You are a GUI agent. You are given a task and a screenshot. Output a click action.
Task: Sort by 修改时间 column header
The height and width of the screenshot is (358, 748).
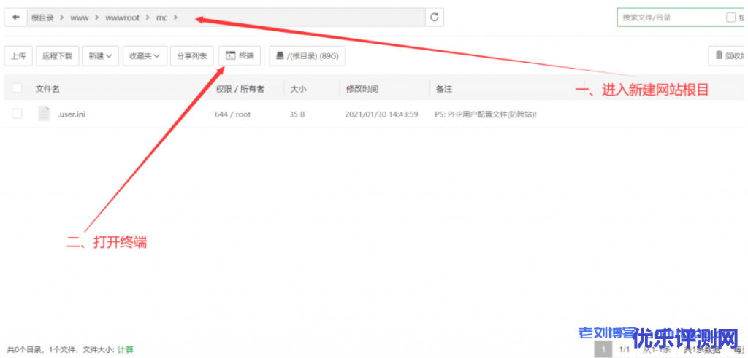pyautogui.click(x=362, y=88)
